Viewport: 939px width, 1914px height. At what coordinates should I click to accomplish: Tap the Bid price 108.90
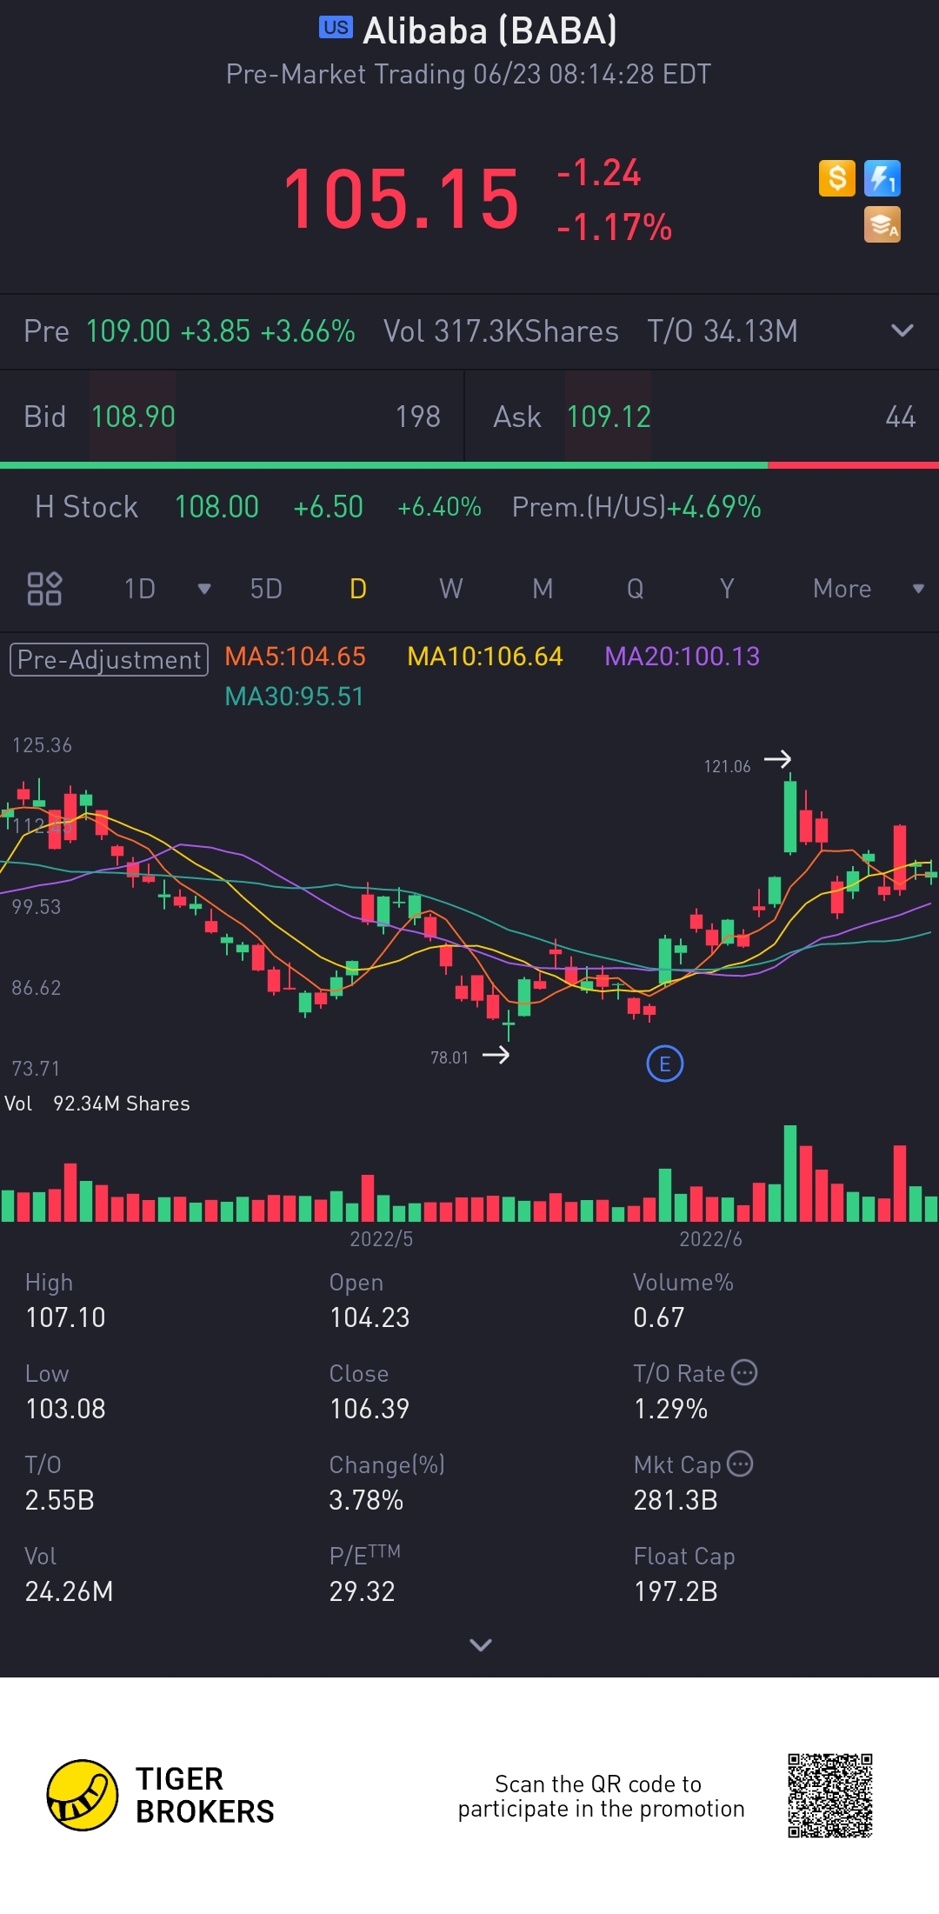(133, 417)
